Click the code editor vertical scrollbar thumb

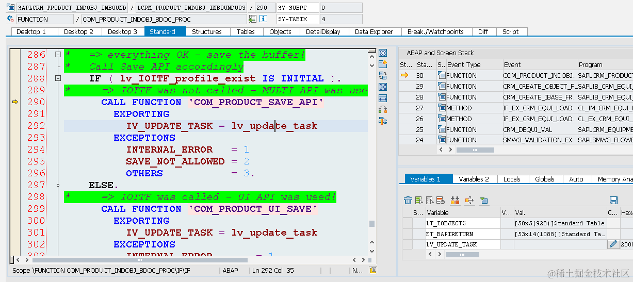click(x=371, y=224)
